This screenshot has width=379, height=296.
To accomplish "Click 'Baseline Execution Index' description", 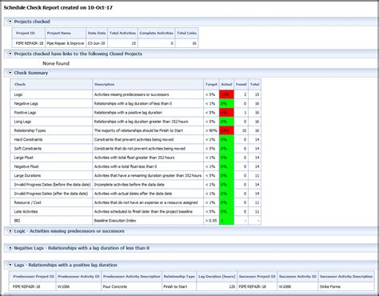I will (115, 221).
